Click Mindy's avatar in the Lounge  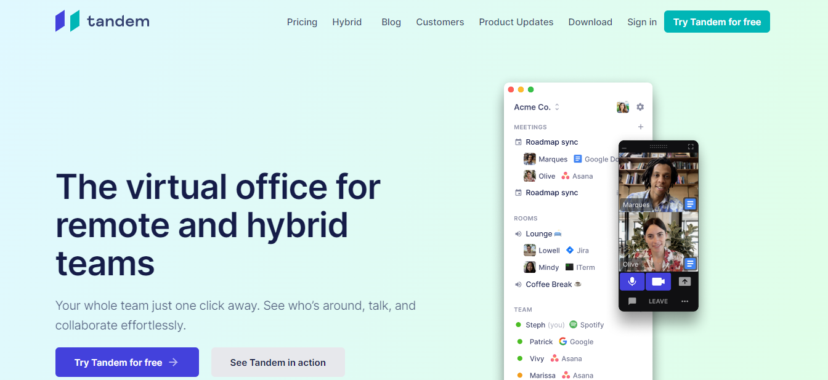tap(530, 267)
